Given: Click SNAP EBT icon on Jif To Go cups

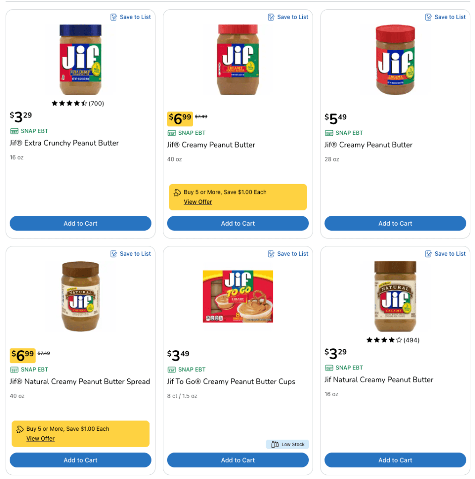Looking at the screenshot, I should click(x=172, y=369).
